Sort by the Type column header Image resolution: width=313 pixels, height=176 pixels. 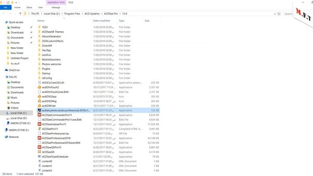(122, 21)
